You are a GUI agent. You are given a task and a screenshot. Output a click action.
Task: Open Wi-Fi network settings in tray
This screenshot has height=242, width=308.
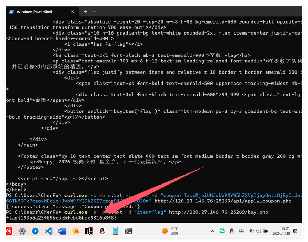[x=251, y=231]
